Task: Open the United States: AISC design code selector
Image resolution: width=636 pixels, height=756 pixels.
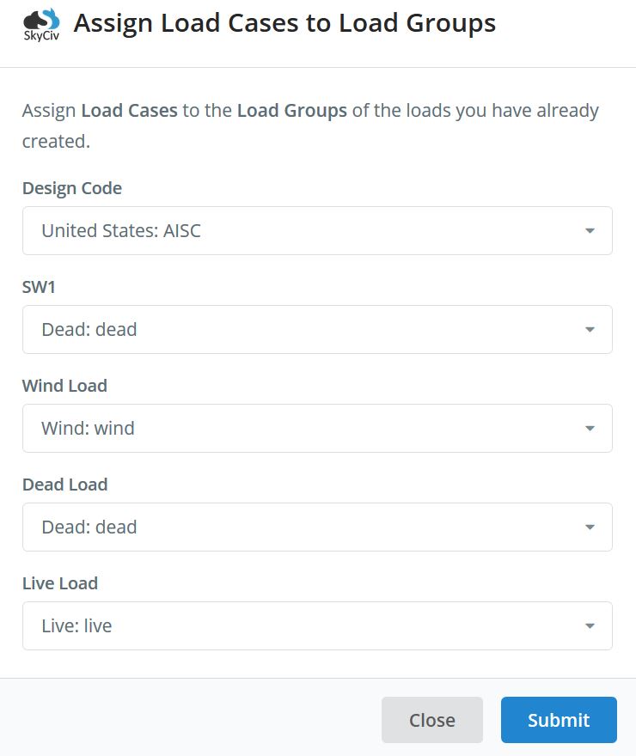Action: (317, 231)
